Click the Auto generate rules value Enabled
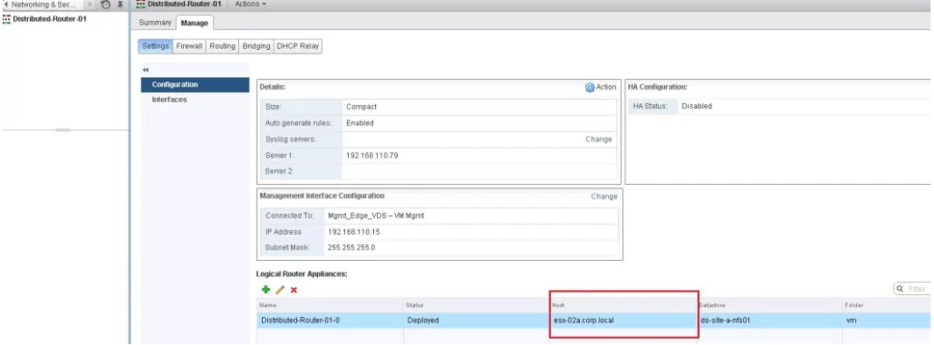 point(360,123)
